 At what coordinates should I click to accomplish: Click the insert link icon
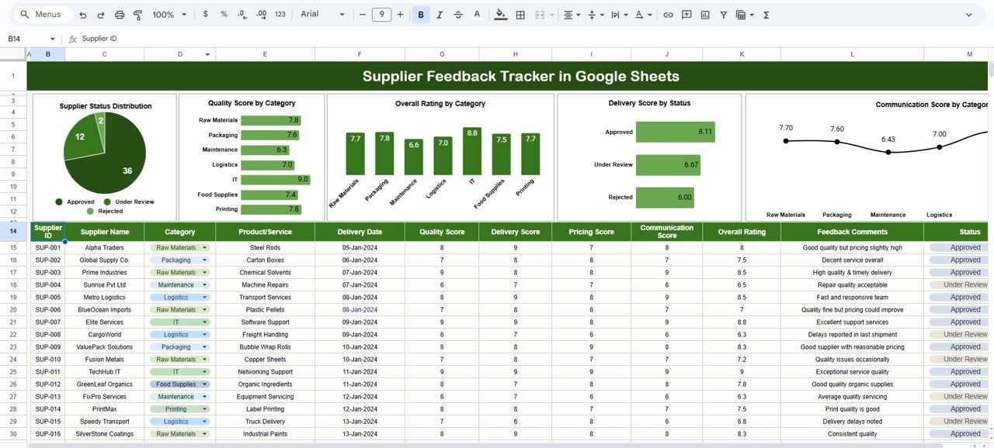pyautogui.click(x=667, y=15)
